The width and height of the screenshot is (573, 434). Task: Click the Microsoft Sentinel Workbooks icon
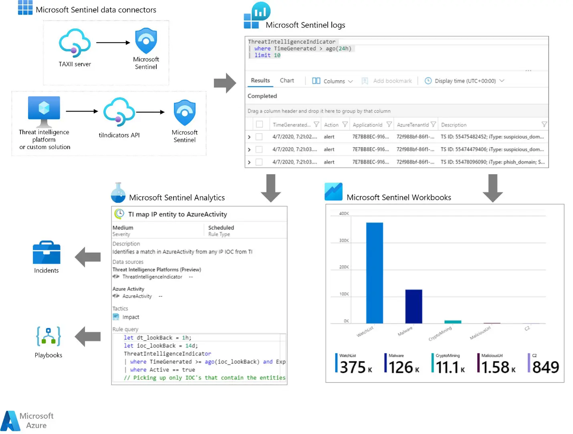(x=333, y=191)
